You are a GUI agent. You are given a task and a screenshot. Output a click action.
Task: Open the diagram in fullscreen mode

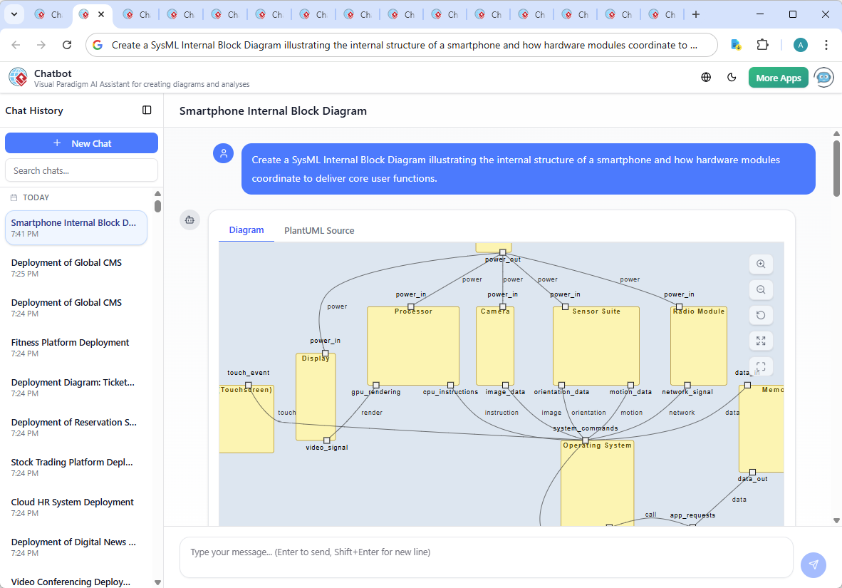click(x=761, y=341)
